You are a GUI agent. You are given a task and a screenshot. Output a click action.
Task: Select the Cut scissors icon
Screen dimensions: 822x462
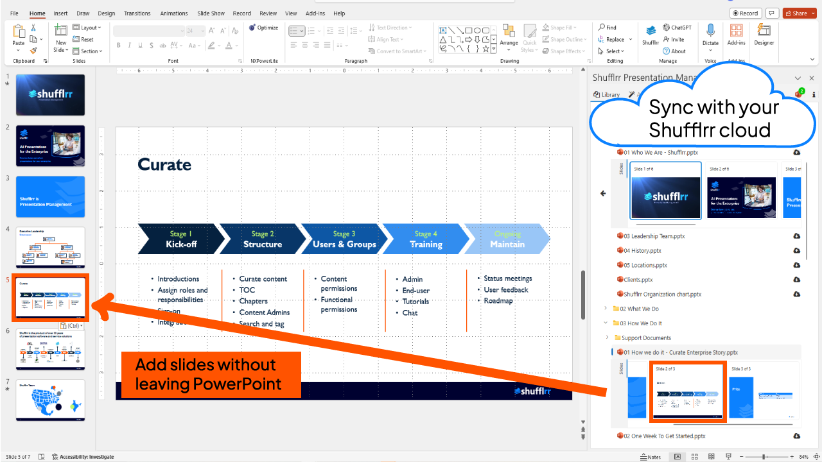(x=34, y=28)
